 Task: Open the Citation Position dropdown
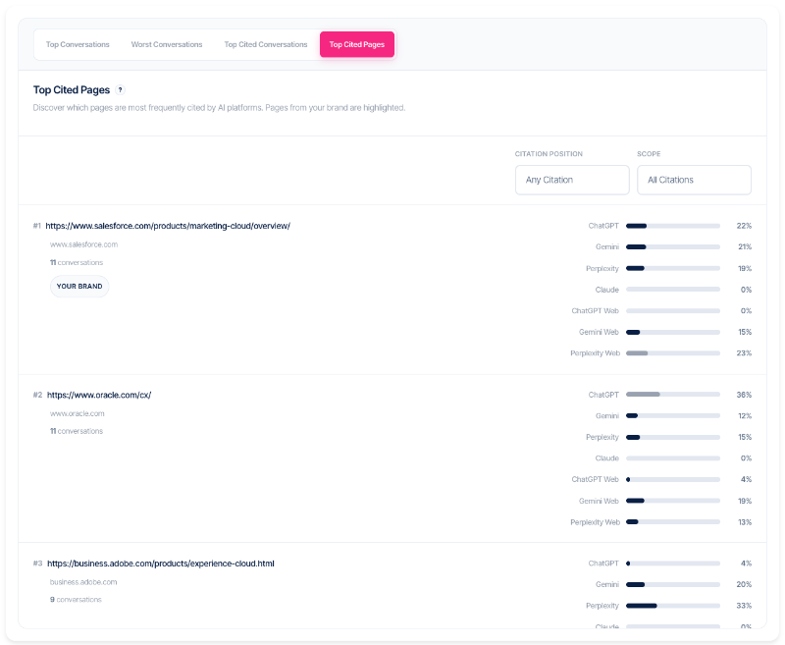tap(572, 180)
